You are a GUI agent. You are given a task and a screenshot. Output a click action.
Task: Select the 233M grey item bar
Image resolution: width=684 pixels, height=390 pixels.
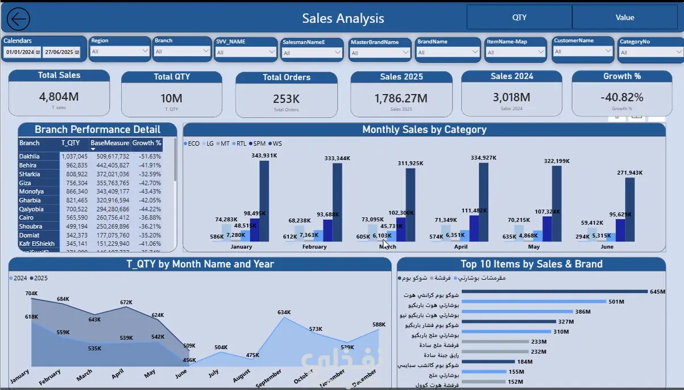[495, 342]
